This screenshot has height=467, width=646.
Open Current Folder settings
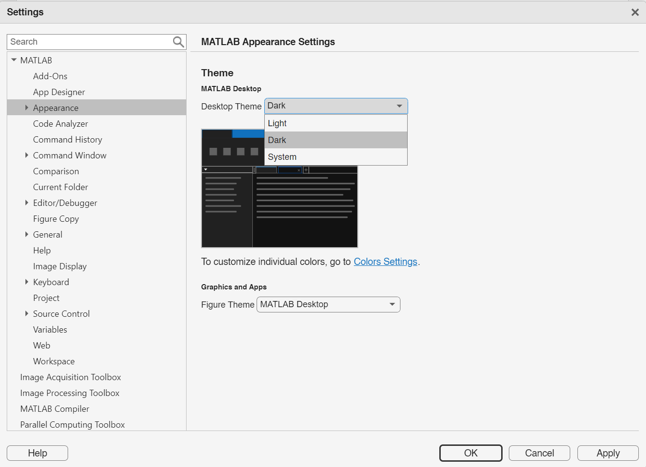click(x=60, y=187)
